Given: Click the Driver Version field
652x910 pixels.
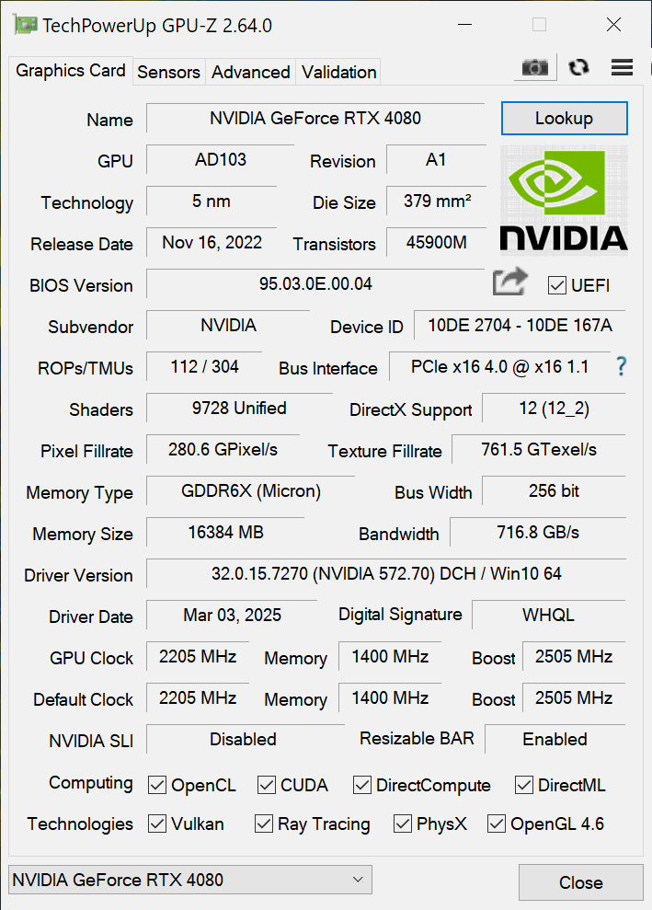Looking at the screenshot, I should coord(386,574).
